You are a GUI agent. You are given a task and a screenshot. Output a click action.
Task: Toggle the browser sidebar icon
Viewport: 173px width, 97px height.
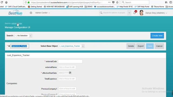pyautogui.click(x=171, y=2)
